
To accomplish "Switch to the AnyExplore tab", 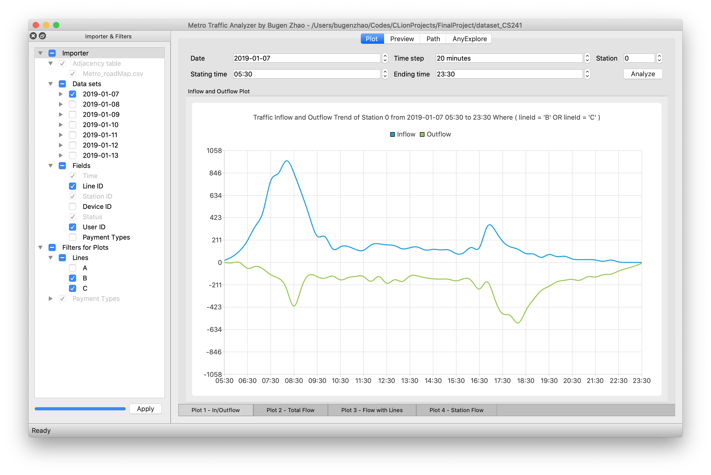I will click(x=469, y=39).
